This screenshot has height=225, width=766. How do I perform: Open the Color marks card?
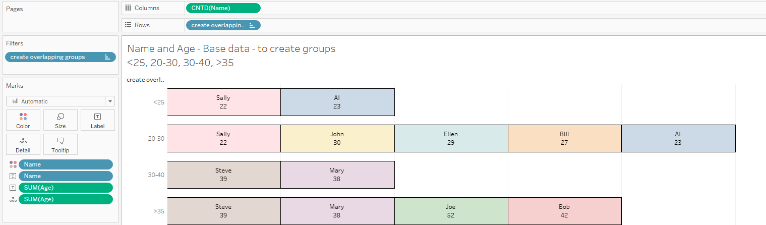(23, 121)
